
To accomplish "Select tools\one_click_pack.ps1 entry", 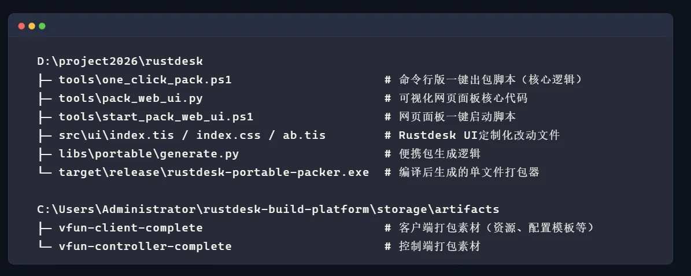I will click(x=145, y=80).
